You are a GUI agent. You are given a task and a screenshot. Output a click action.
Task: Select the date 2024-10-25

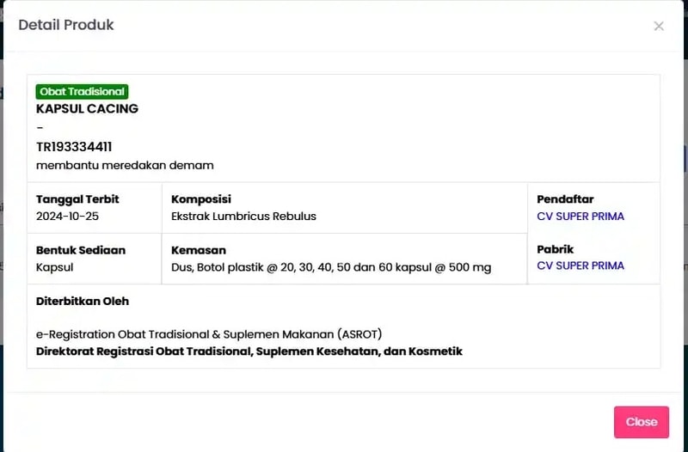[67, 217]
